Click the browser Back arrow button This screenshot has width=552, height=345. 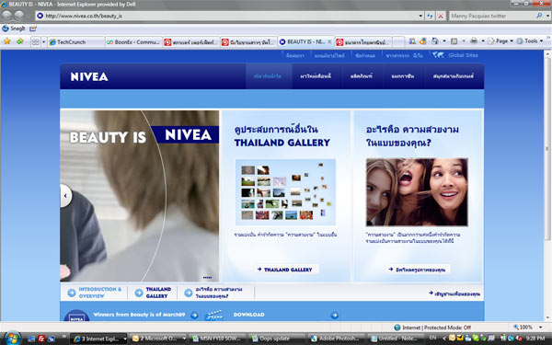pos(6,15)
